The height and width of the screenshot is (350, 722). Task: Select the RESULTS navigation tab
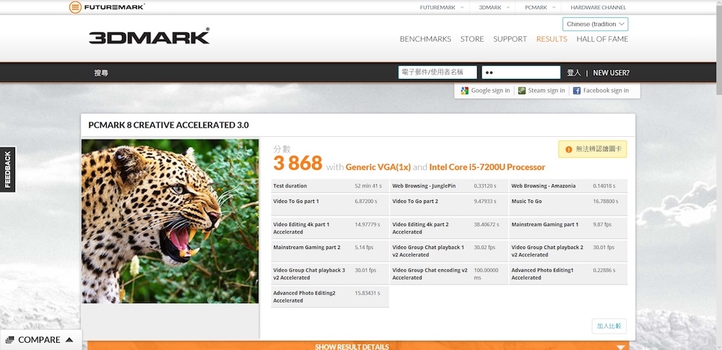click(x=552, y=39)
